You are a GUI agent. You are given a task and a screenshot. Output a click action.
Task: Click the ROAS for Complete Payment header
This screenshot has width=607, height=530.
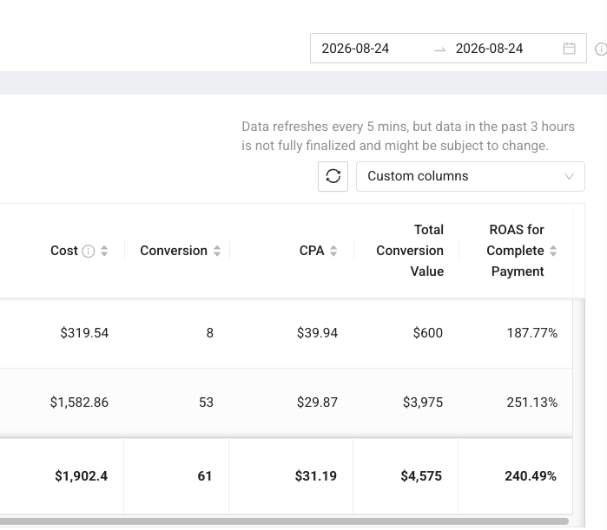pos(515,251)
